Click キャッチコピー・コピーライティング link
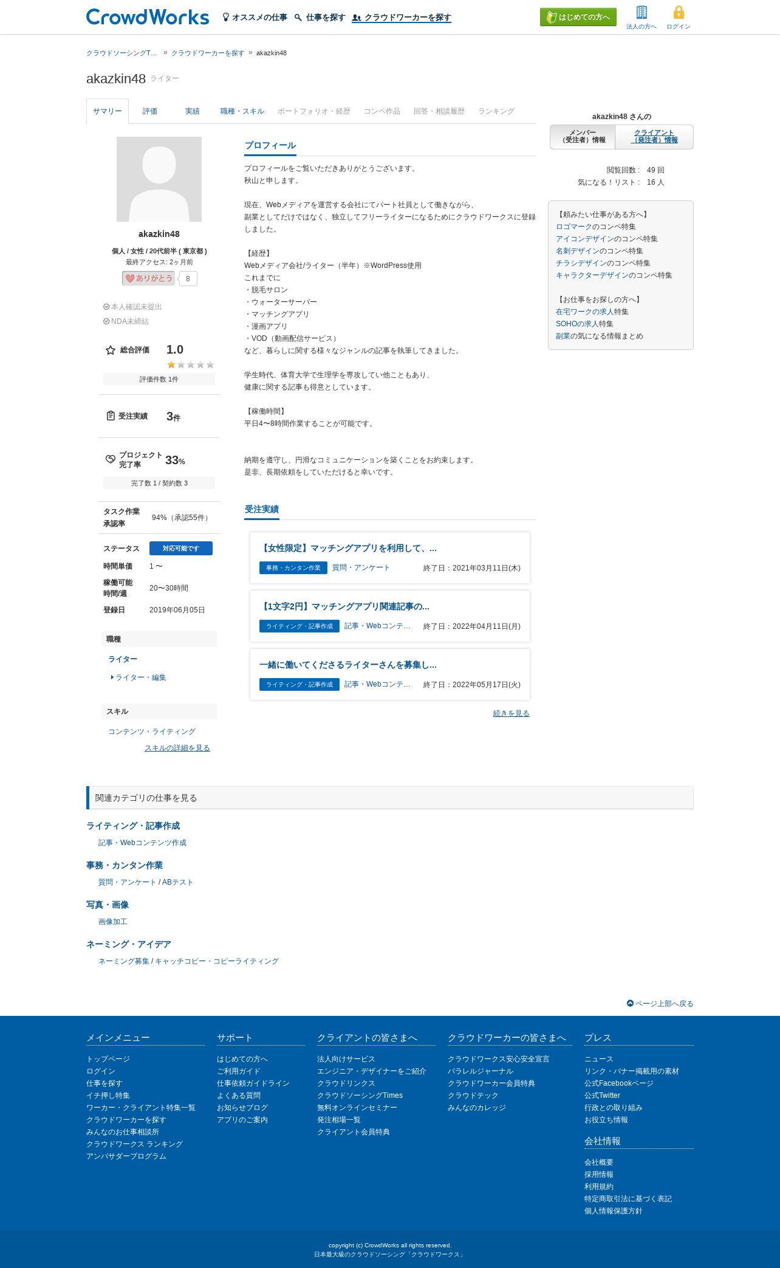Screen dimensions: 780x1268 217,961
